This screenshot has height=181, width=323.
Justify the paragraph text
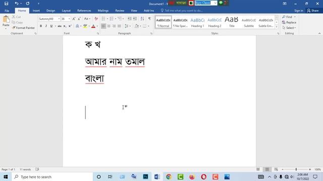[x=119, y=26]
